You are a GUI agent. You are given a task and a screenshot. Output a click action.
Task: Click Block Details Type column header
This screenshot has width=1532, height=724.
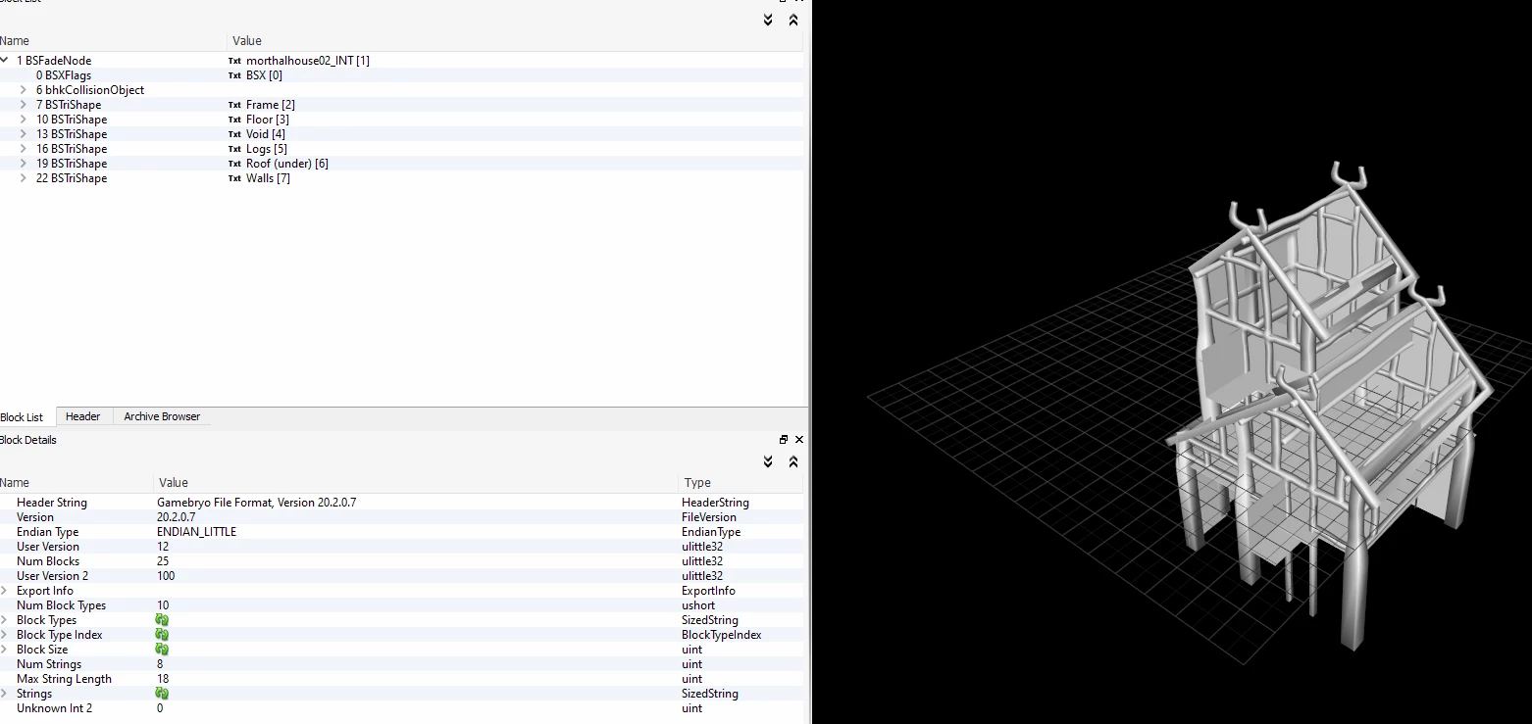tap(740, 483)
